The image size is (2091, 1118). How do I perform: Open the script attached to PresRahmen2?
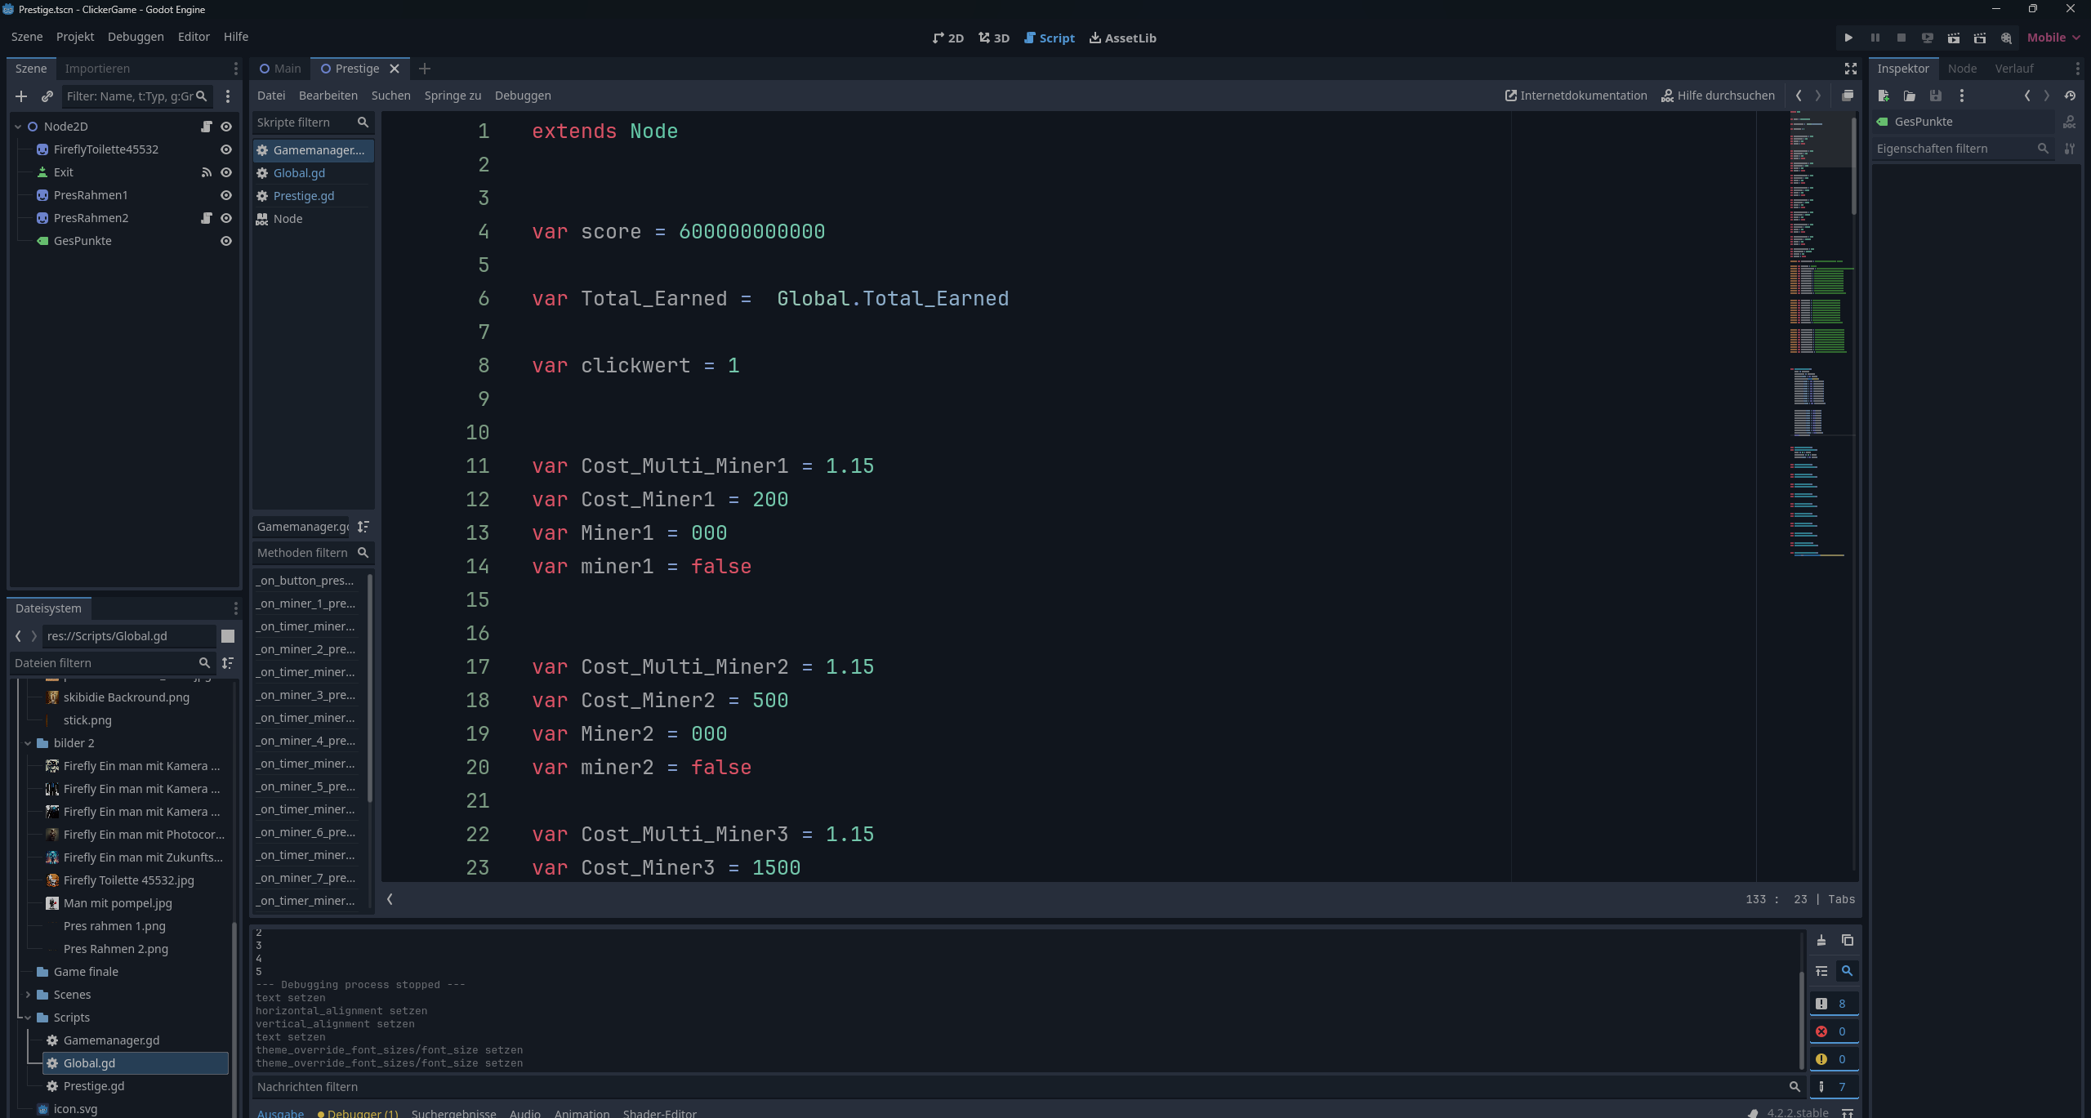[x=207, y=218]
